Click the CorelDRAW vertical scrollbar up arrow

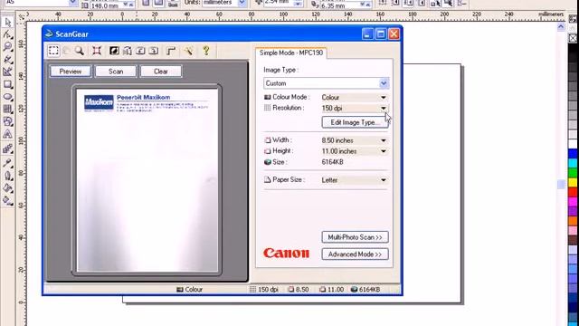[x=561, y=26]
